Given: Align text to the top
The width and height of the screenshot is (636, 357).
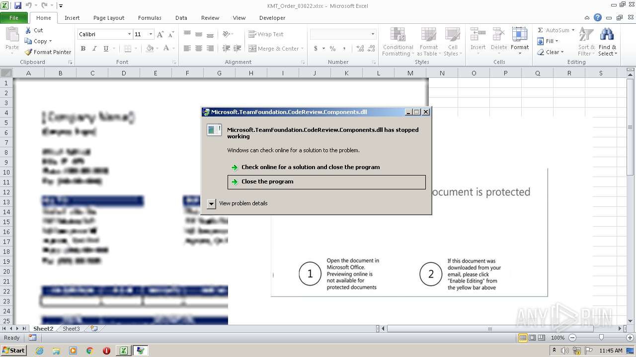Looking at the screenshot, I should click(x=187, y=34).
